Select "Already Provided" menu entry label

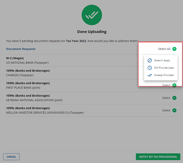[x=164, y=75]
